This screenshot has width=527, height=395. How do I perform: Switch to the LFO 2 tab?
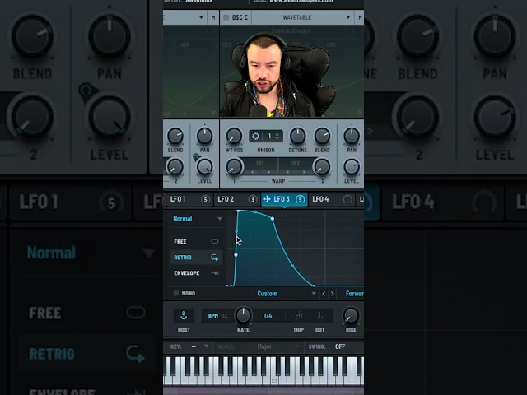(x=236, y=199)
